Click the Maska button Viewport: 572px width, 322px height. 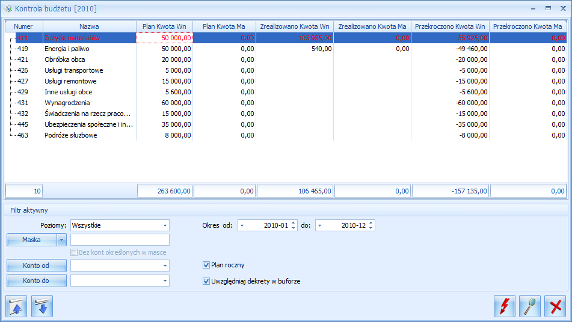coord(32,240)
